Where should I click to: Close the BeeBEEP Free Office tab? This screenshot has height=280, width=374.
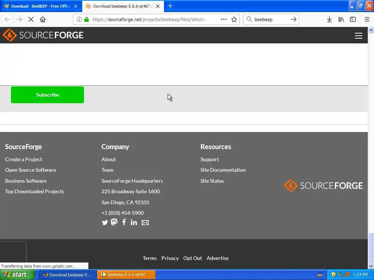point(76,6)
